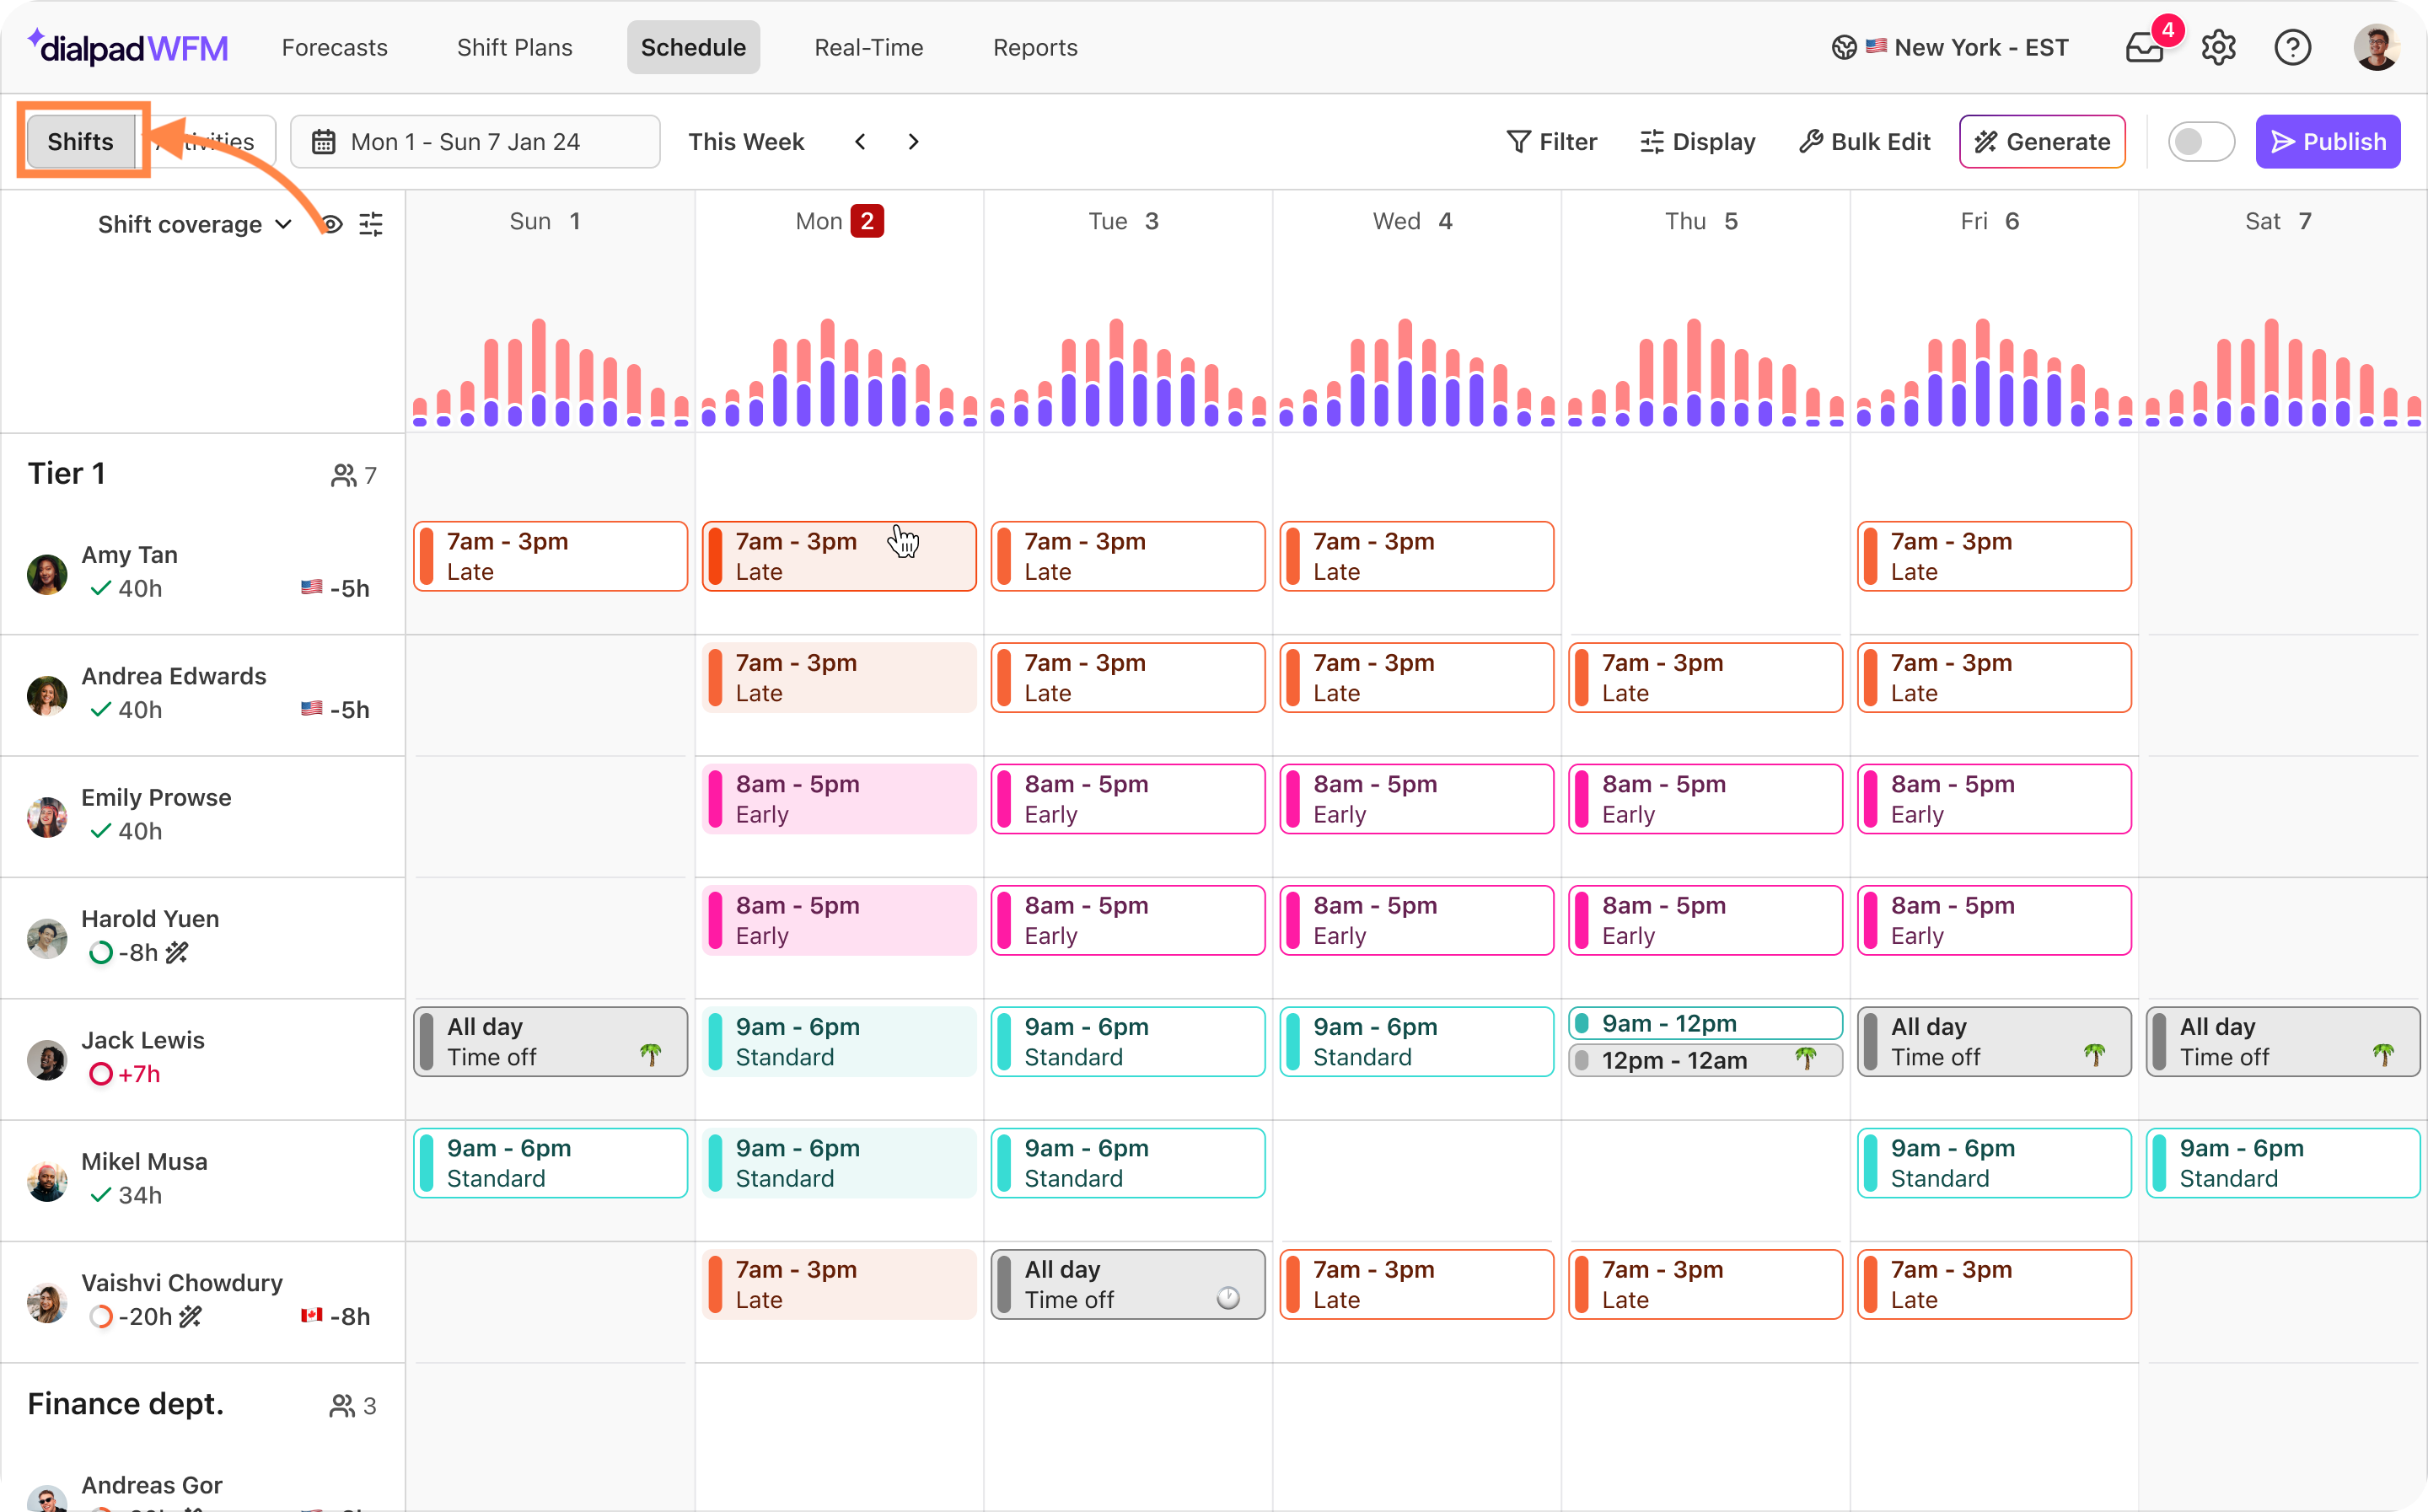Click the Wed 4 column header

point(1412,221)
